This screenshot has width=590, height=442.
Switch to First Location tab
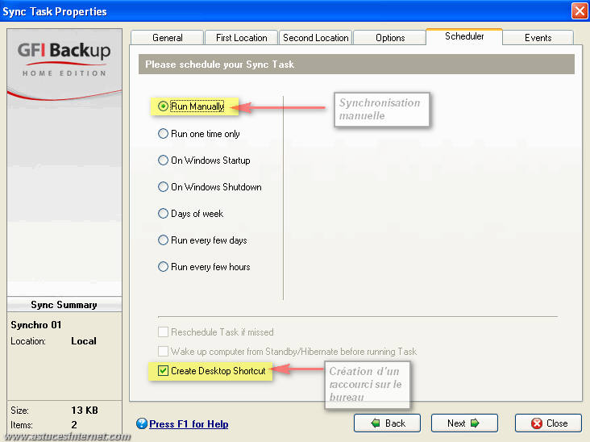click(241, 38)
